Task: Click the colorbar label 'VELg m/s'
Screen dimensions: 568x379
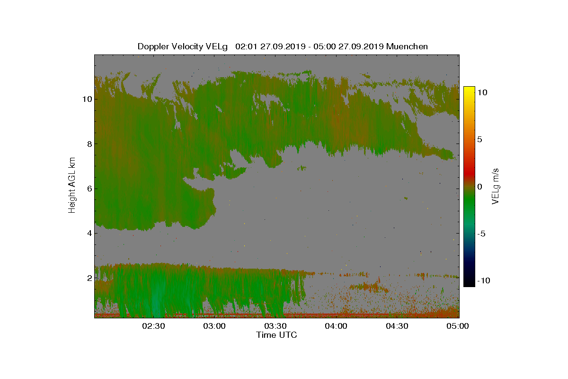Action: [496, 186]
